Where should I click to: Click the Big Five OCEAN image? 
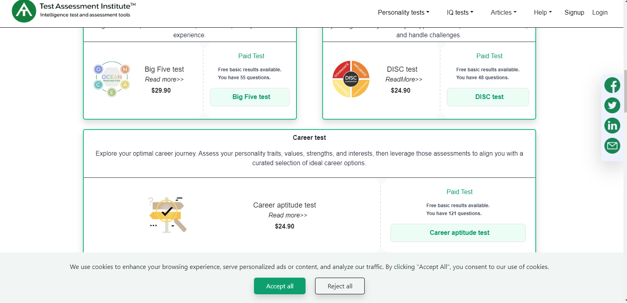coord(112,79)
